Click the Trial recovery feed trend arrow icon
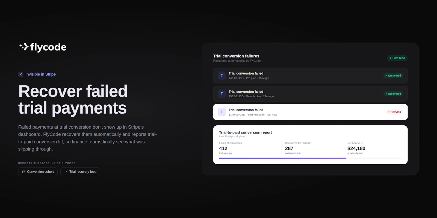Image resolution: width=437 pixels, height=218 pixels. click(66, 172)
